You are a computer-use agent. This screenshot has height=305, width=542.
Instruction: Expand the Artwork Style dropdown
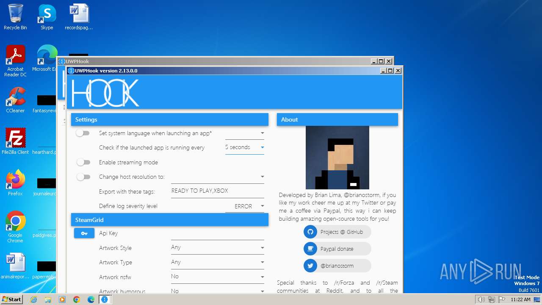218,248
